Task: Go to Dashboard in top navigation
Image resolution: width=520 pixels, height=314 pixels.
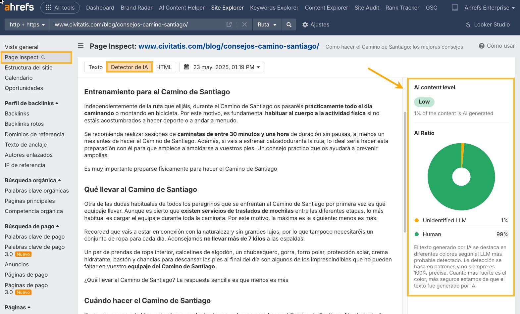Action: click(x=100, y=8)
